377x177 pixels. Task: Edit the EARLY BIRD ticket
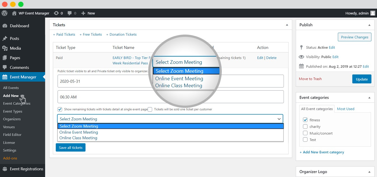(x=260, y=58)
